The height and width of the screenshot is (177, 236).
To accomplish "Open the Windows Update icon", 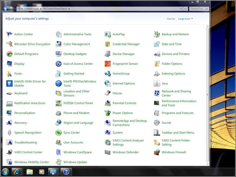I will pyautogui.click(x=59, y=162).
